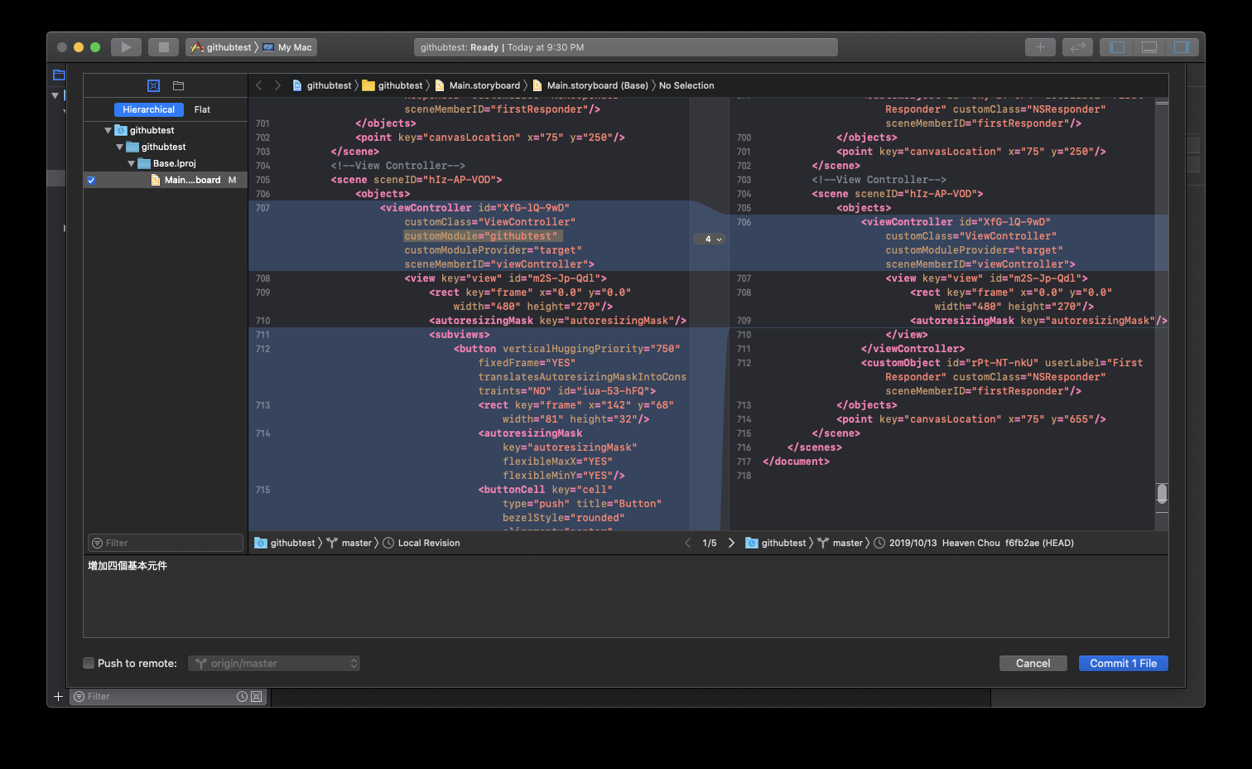Click the Stop button in toolbar
Viewport: 1252px width, 769px height.
pos(163,47)
